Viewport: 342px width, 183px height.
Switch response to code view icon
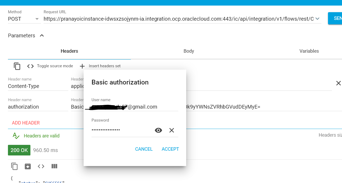(x=41, y=166)
